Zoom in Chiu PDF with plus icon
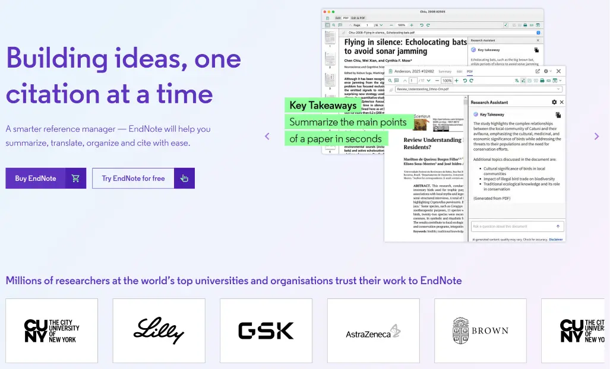Viewport: 610px width, 369px height. pyautogui.click(x=412, y=26)
